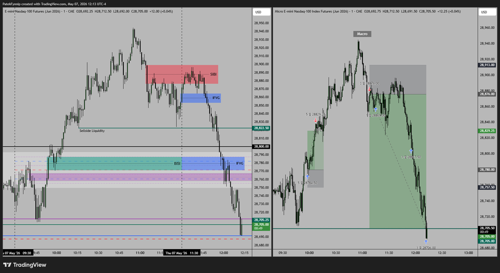Click the 28,960.00 price axis tick
This screenshot has width=500, height=273.
tap(487, 28)
